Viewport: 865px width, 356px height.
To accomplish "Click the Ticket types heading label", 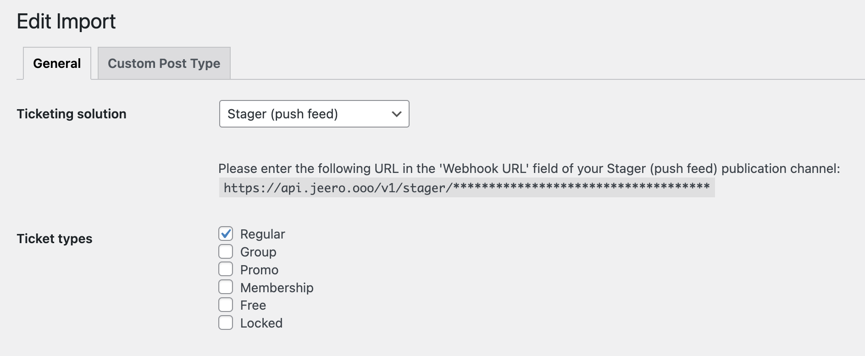I will click(55, 239).
